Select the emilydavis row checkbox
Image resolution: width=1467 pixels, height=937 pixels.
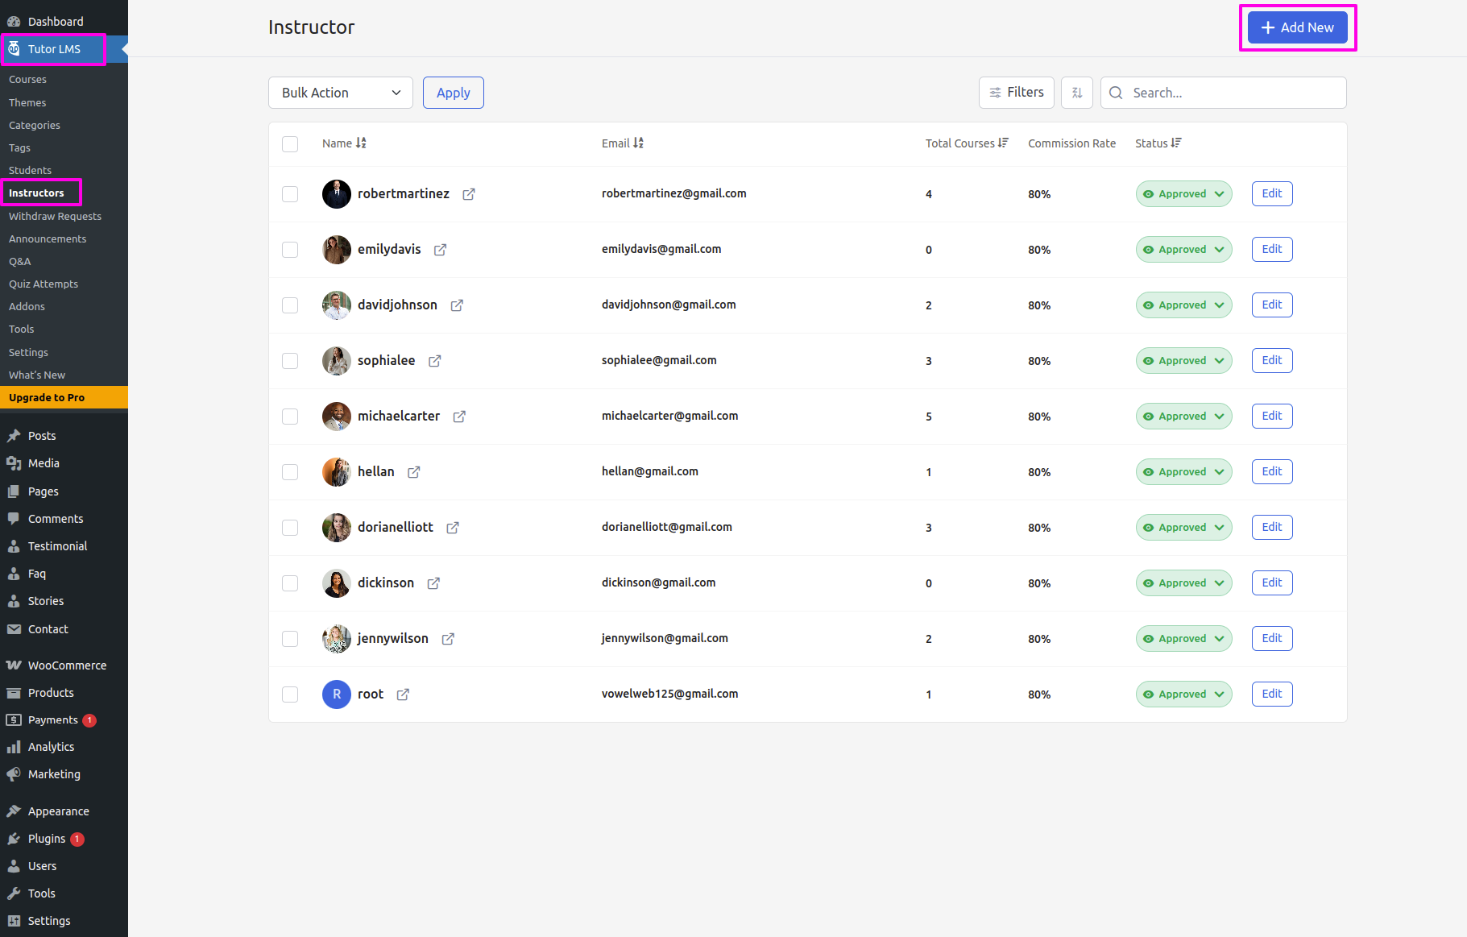(290, 250)
